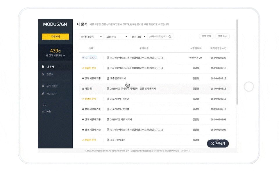Image resolution: width=279 pixels, height=171 pixels.
Task: Click the search magnifier icon
Action: [x=170, y=37]
